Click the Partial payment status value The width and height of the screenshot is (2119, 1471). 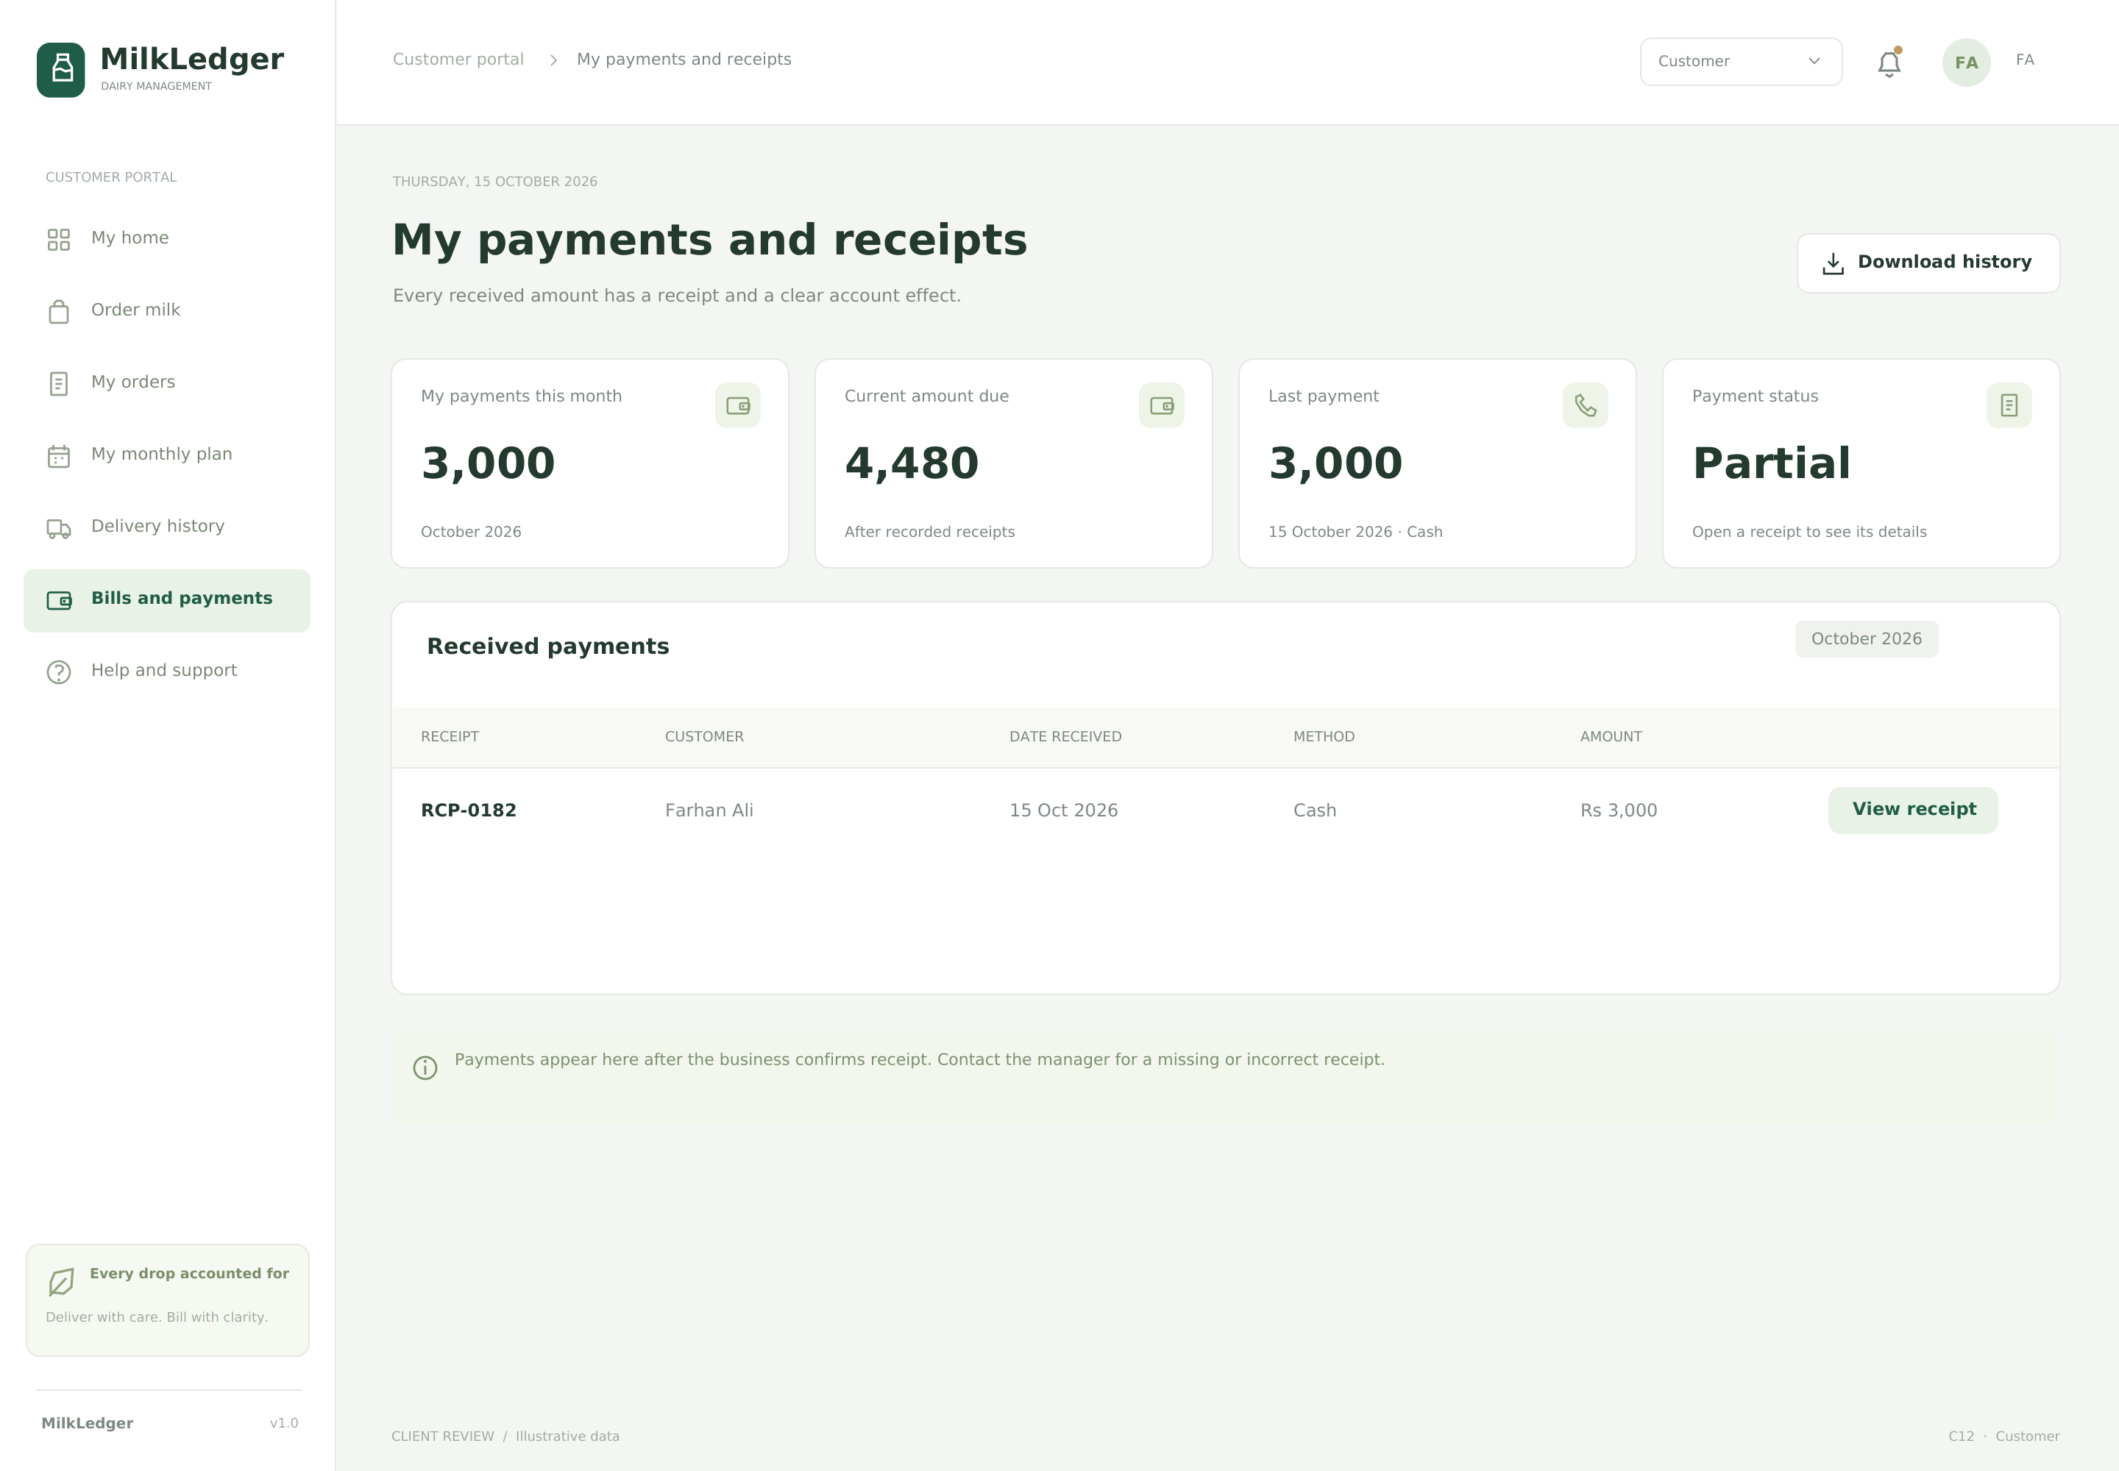coord(1772,463)
